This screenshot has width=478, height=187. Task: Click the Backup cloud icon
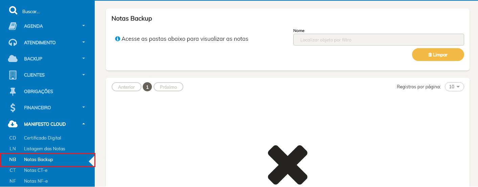(13, 59)
